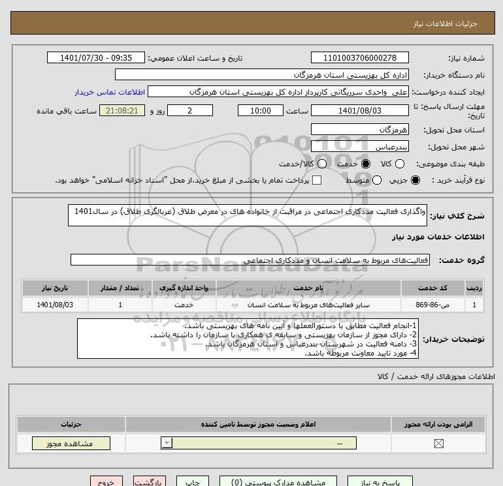Viewport: 503px width, 486px height.
Task: Click the delivery province هرمزگان field
Action: [x=359, y=129]
